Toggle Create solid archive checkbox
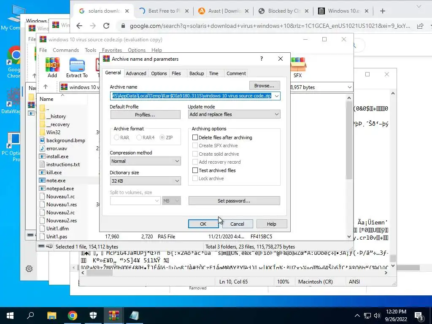Viewport: 432px width, 324px height. [195, 154]
